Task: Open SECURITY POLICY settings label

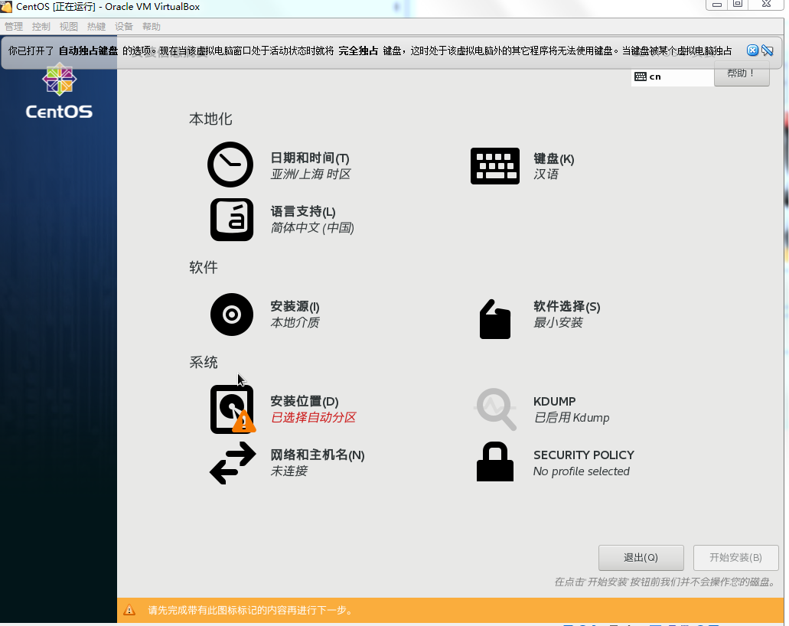Action: tap(584, 455)
